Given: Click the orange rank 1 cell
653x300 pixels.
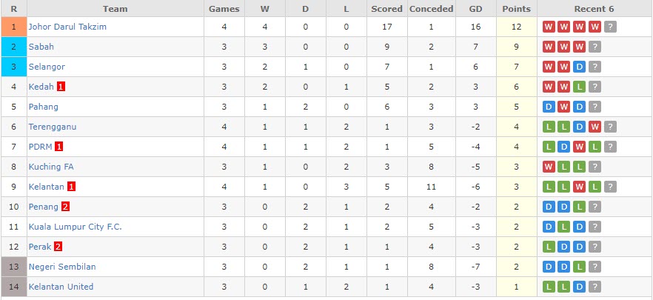Looking at the screenshot, I should click(14, 27).
